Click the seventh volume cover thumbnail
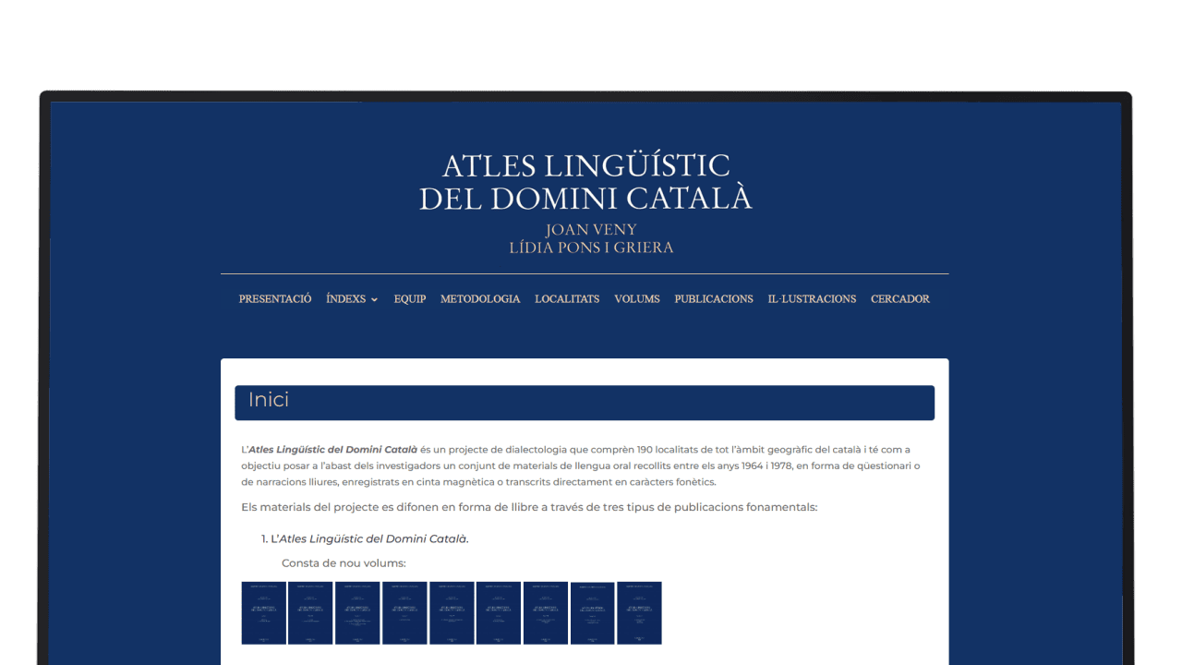1182x665 pixels. (546, 612)
